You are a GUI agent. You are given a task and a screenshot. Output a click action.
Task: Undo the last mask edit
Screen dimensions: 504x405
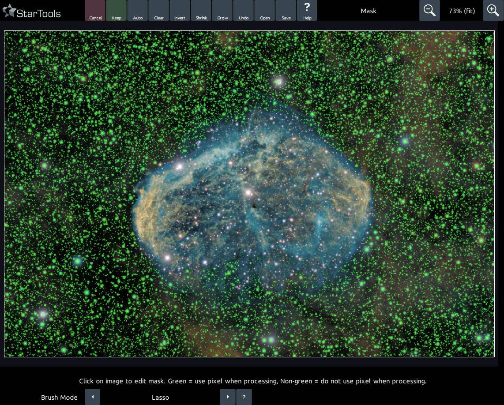pyautogui.click(x=244, y=11)
